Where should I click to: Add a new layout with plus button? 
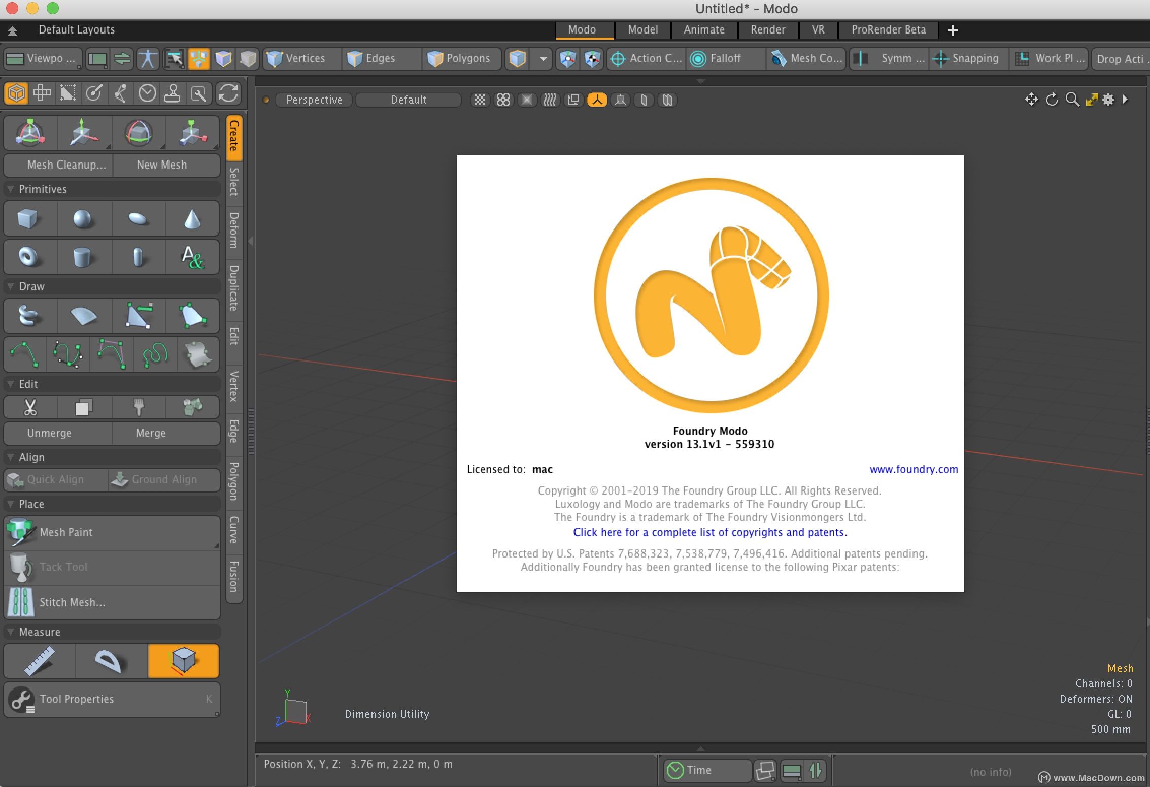click(953, 30)
